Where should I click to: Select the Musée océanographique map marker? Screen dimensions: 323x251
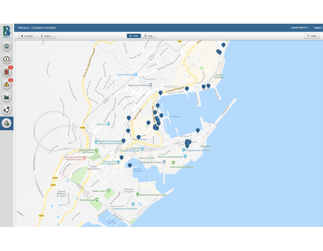(185, 157)
